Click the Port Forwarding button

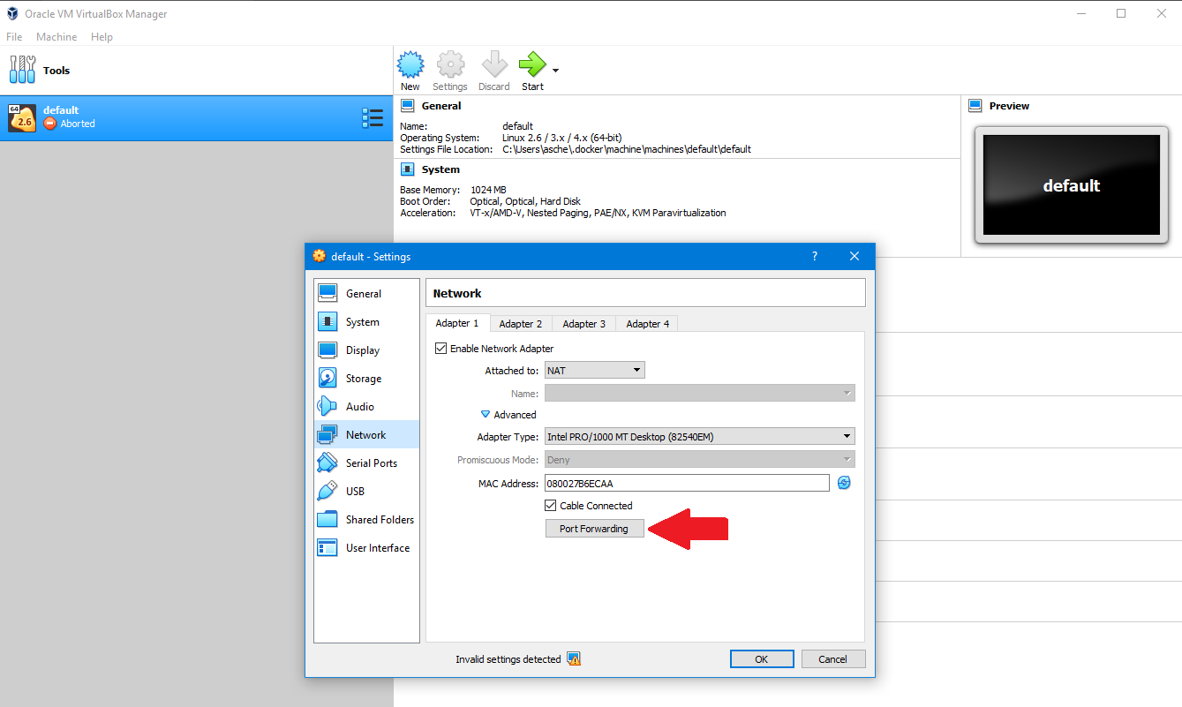pos(594,529)
